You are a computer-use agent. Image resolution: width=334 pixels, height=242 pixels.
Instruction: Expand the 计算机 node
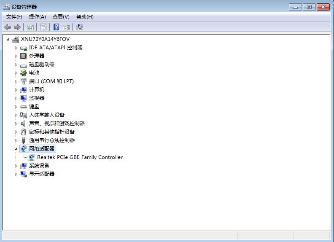point(16,90)
